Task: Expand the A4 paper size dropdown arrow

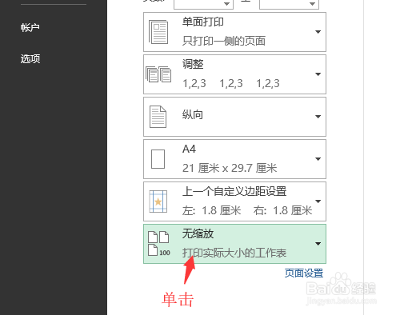Action: 318,159
